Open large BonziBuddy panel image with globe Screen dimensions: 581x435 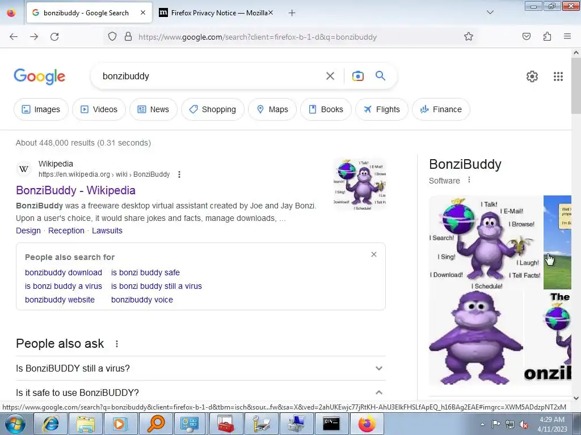[486, 242]
